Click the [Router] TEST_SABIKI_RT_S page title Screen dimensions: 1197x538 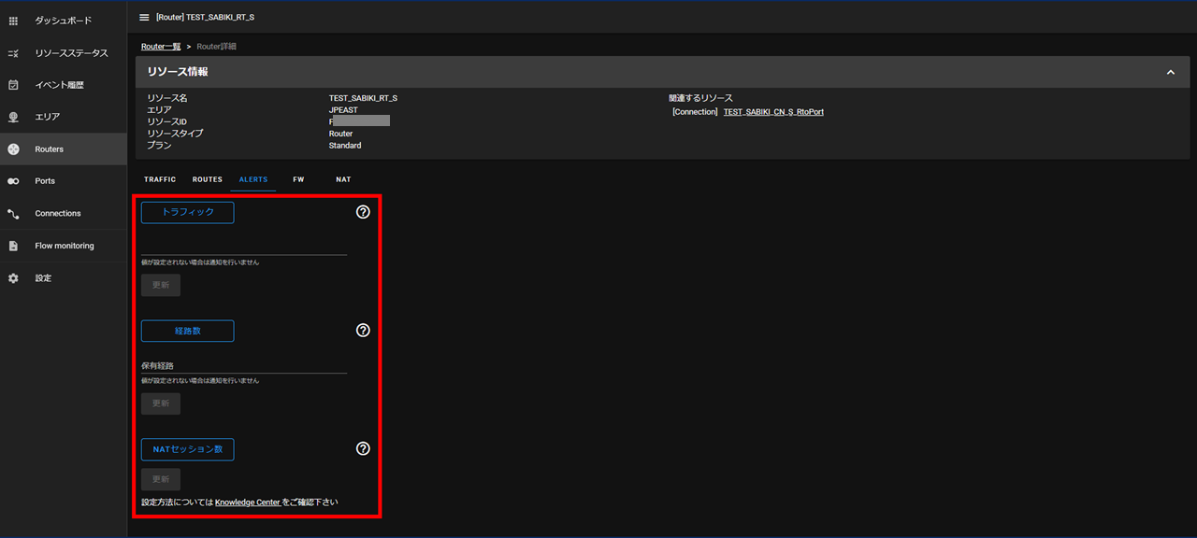point(205,17)
